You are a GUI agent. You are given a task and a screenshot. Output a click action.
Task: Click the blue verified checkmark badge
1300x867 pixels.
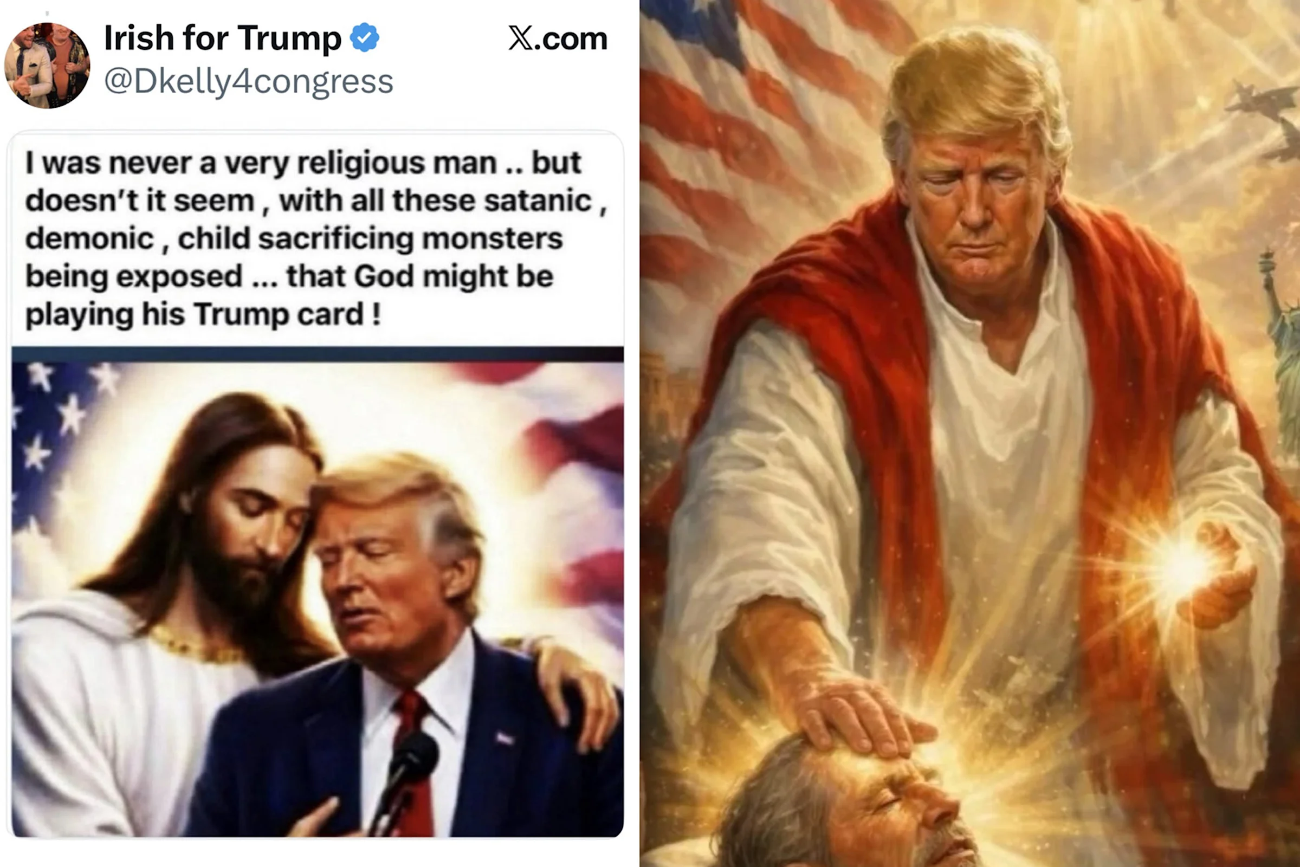pos(365,37)
